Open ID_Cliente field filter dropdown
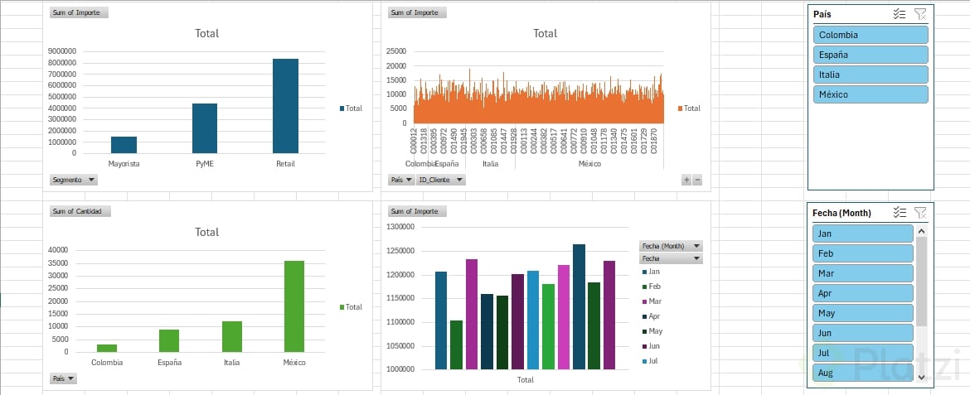The width and height of the screenshot is (970, 395). 440,180
